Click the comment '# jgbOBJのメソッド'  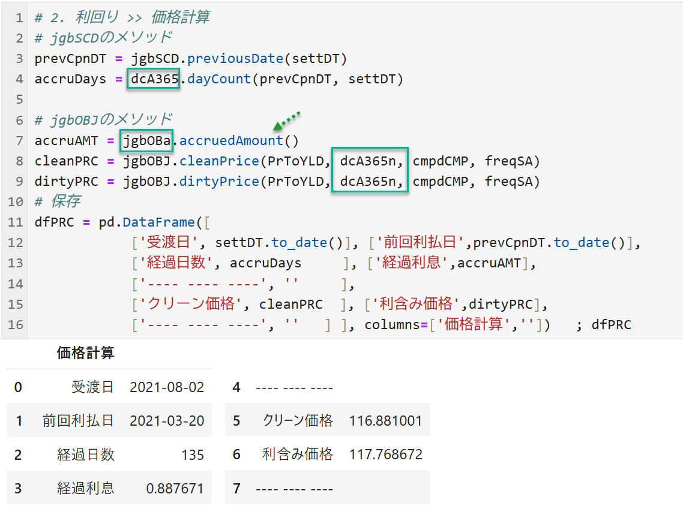pos(104,120)
